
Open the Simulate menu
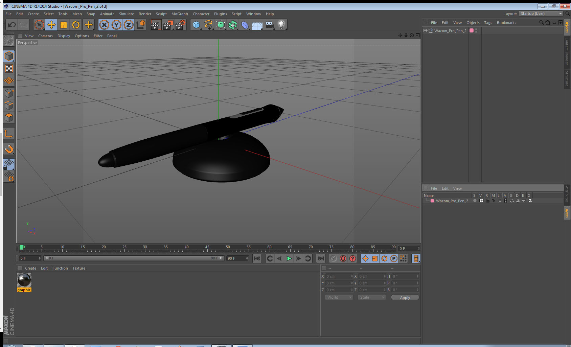coord(127,14)
